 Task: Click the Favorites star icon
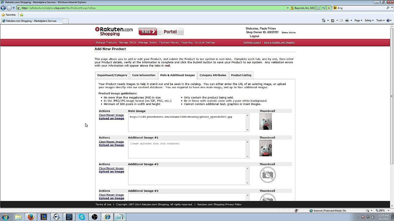(x=3, y=15)
